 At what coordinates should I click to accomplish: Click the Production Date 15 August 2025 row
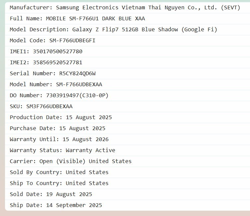pos(61,117)
